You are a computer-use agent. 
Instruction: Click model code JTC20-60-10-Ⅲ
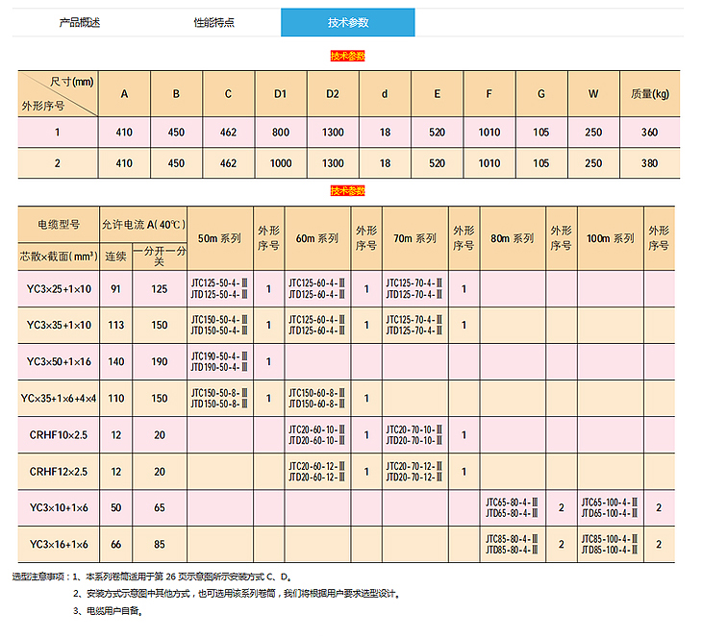tap(316, 429)
